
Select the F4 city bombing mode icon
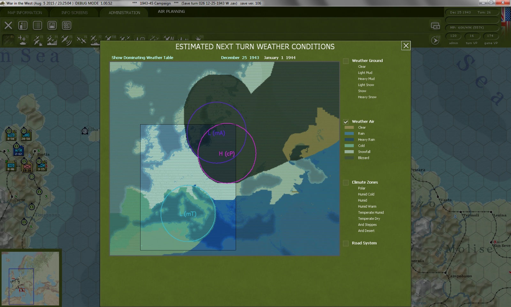(x=52, y=40)
